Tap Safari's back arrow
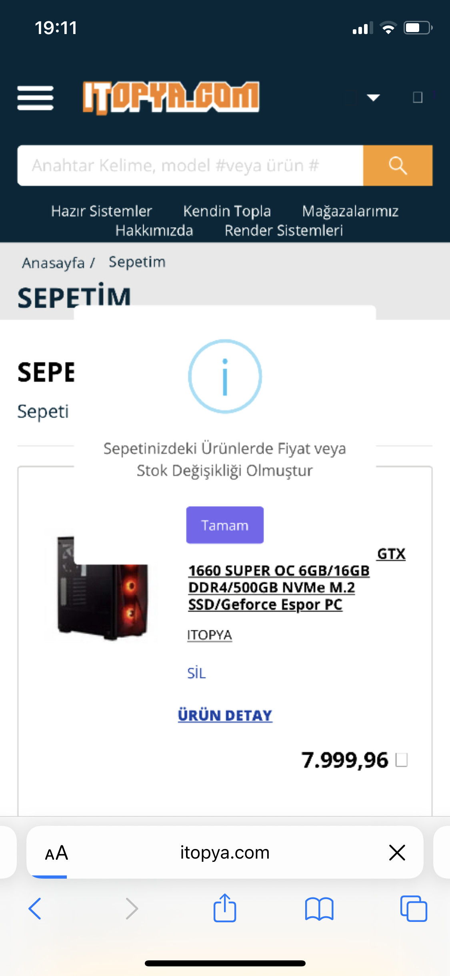 pos(35,908)
